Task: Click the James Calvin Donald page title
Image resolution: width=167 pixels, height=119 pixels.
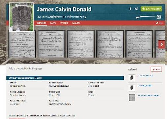Action: click(64, 9)
